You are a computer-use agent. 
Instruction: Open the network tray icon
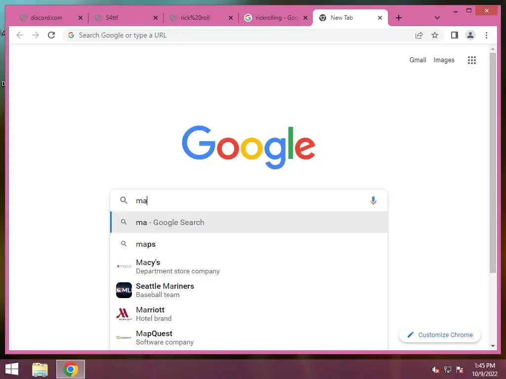point(448,370)
